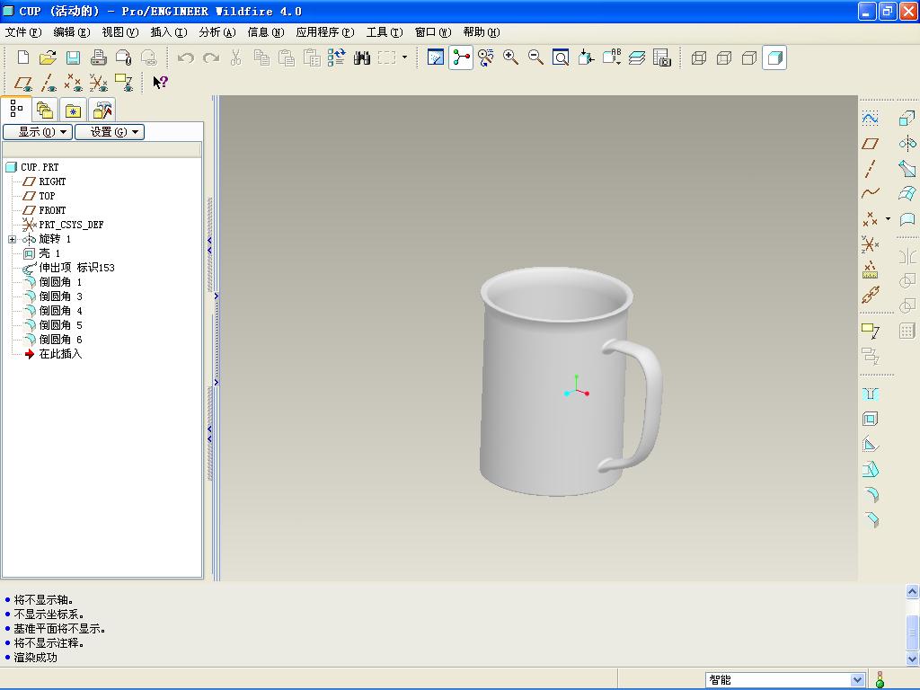920x690 pixels.
Task: Select the Round tool
Action: pyautogui.click(x=871, y=492)
